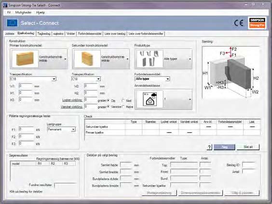Click the EU flag icon in the header
The image size is (272, 204).
13,23
